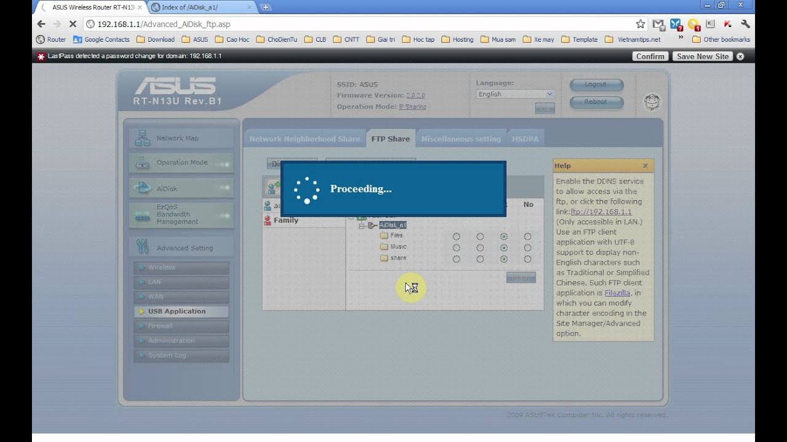
Task: Click the ASUS logo
Action: [175, 85]
